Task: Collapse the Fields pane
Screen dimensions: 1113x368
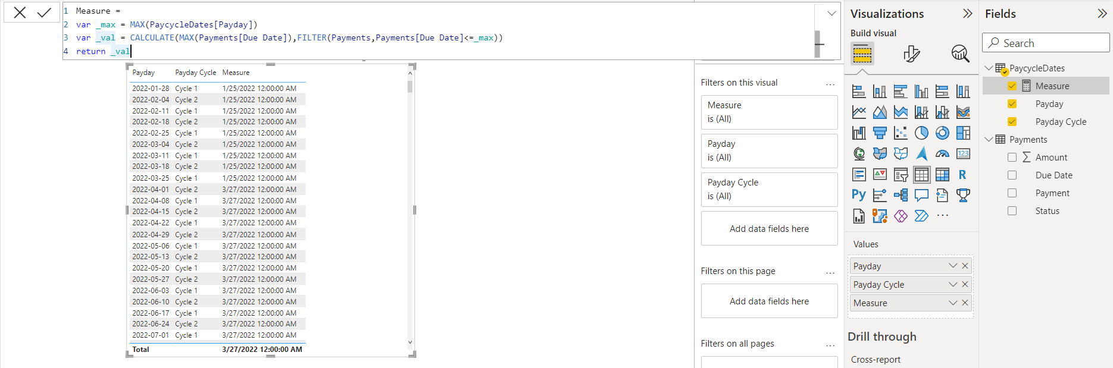Action: [1102, 14]
